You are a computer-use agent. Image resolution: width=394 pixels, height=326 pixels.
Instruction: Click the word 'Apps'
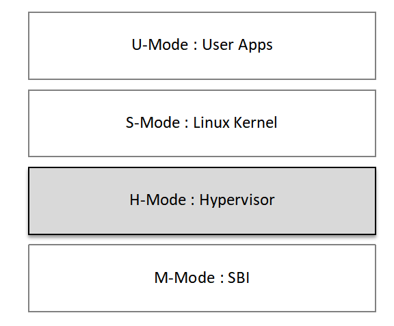[x=255, y=46]
